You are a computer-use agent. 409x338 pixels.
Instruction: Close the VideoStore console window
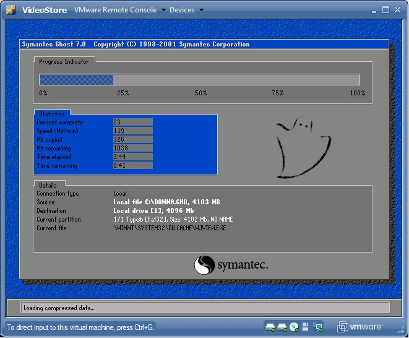point(397,10)
